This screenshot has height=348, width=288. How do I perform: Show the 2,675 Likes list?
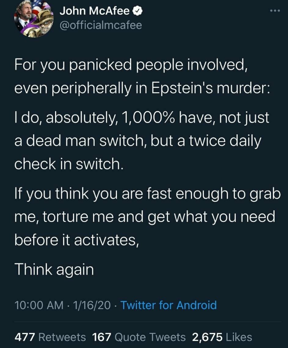(x=222, y=337)
